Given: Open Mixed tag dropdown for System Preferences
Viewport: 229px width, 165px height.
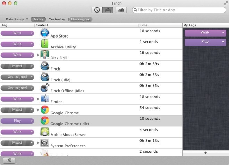Looking at the screenshot, I should 17,143.
